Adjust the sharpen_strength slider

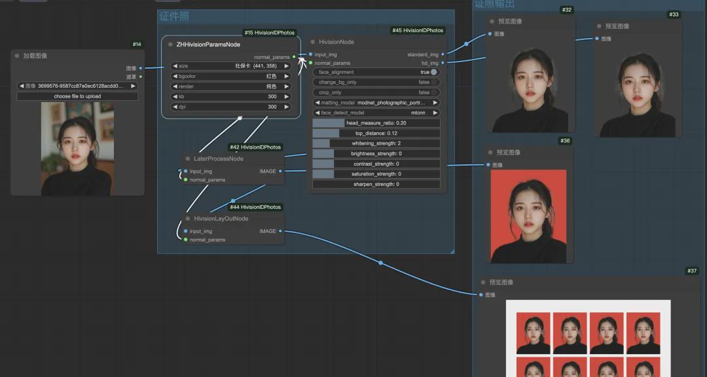pyautogui.click(x=376, y=184)
